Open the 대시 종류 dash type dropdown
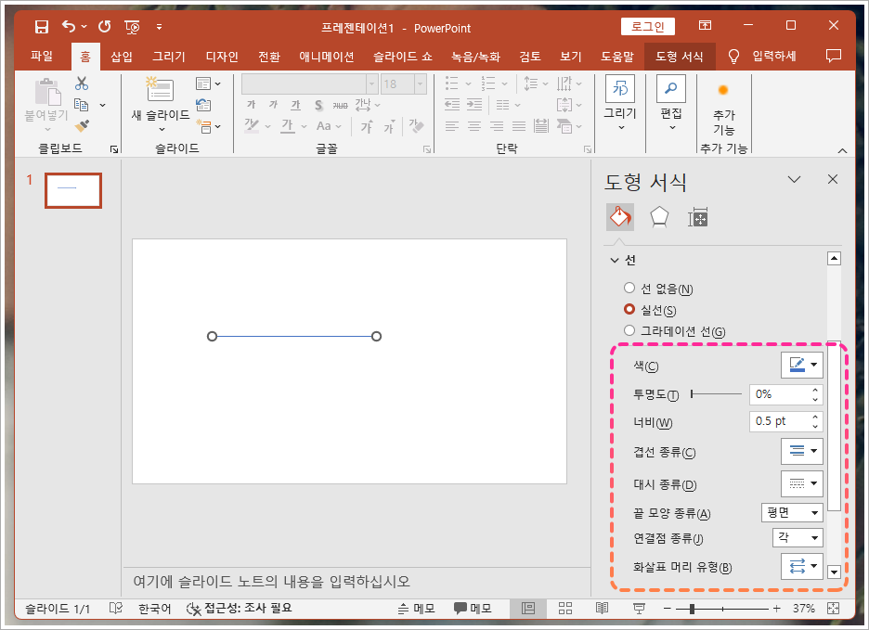Viewport: 869px width, 630px height. [x=802, y=483]
